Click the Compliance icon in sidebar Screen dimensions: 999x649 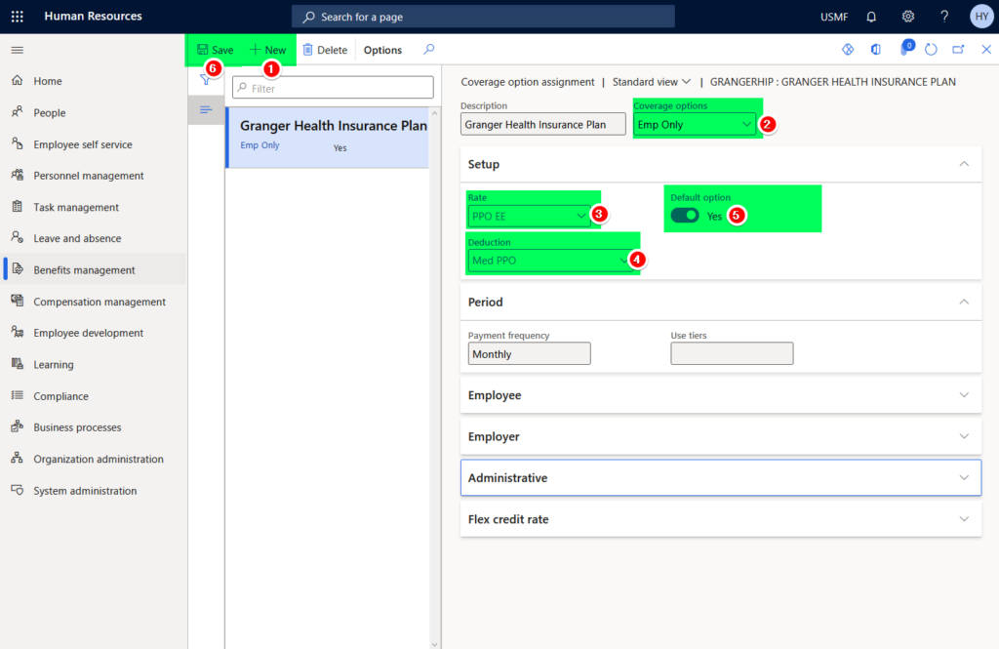click(x=18, y=395)
